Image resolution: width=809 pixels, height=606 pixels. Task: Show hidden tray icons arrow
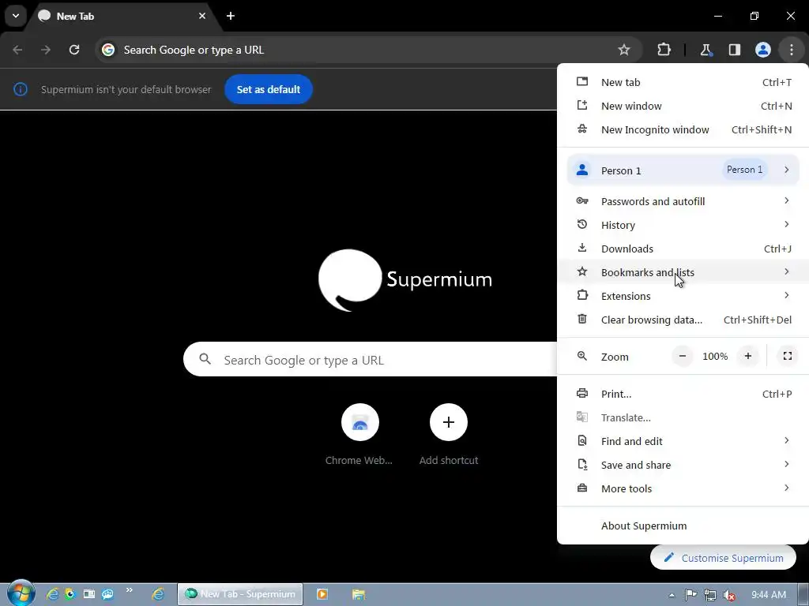[x=672, y=595]
